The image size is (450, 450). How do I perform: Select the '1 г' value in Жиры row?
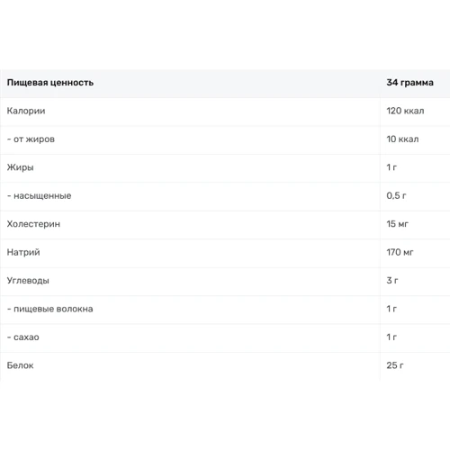[x=391, y=167]
